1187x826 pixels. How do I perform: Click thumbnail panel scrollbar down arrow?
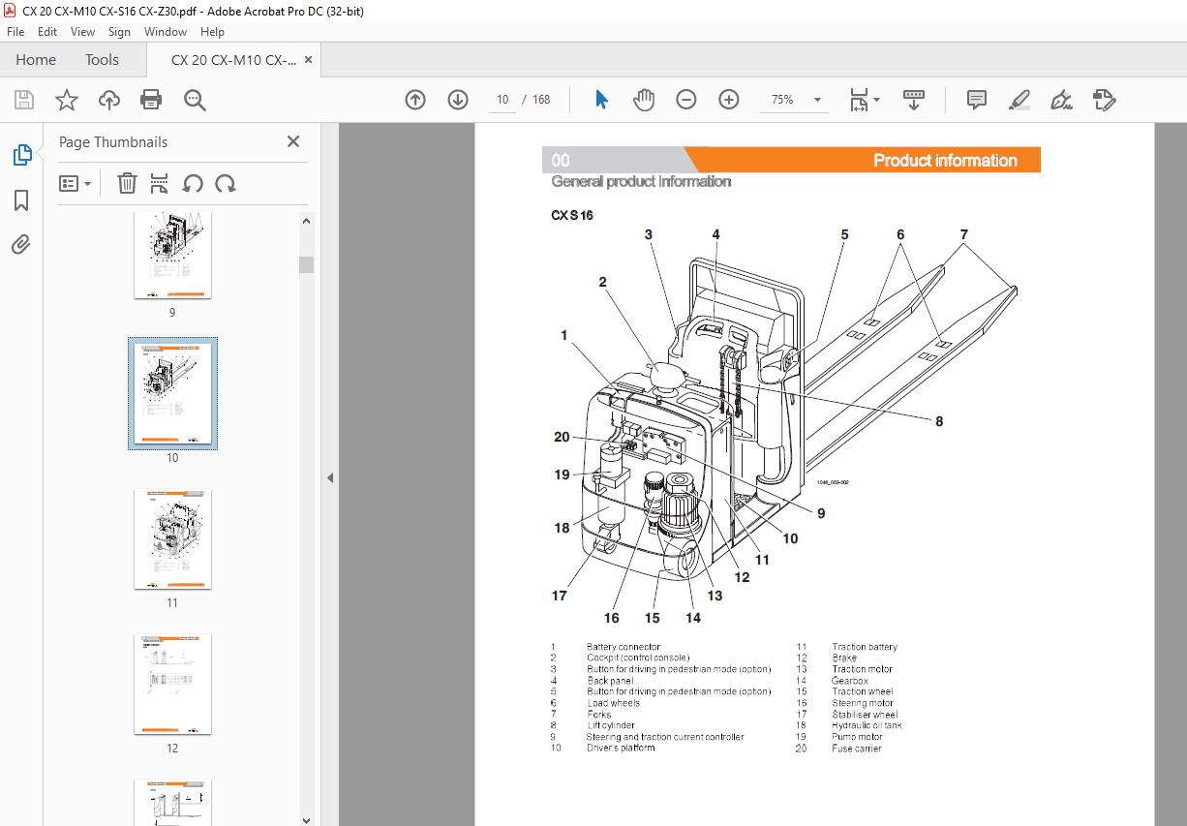(306, 818)
